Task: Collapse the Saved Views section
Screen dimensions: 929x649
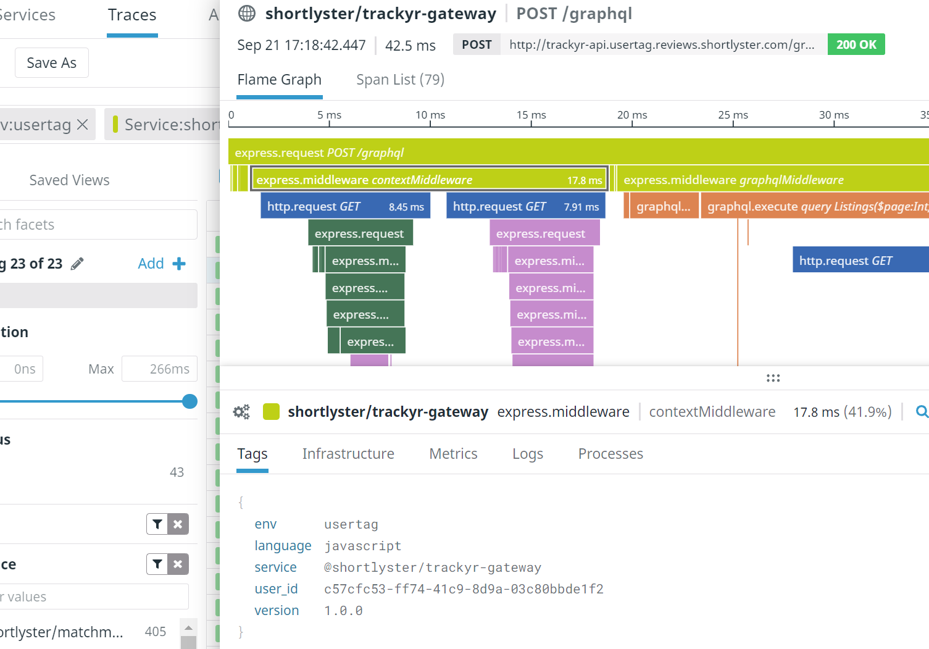Action: (x=69, y=180)
